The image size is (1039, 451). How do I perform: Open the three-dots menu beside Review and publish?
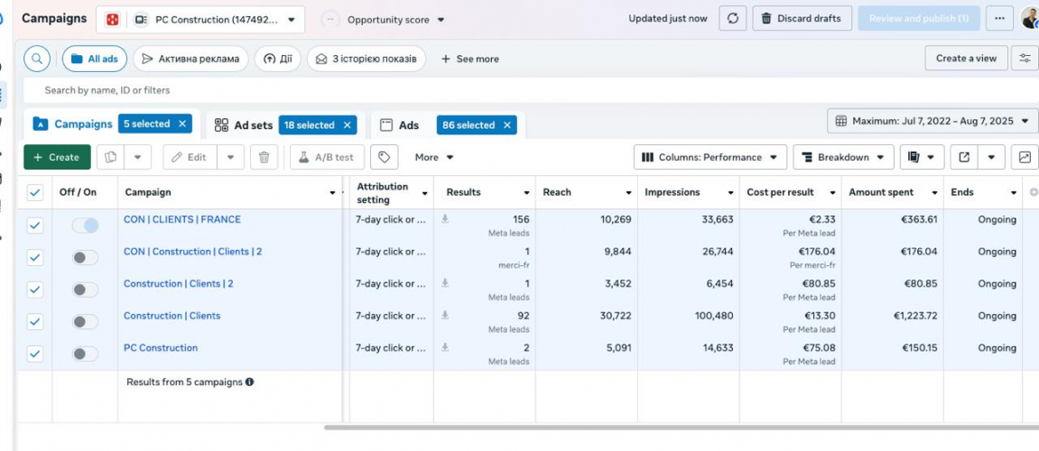coord(999,19)
